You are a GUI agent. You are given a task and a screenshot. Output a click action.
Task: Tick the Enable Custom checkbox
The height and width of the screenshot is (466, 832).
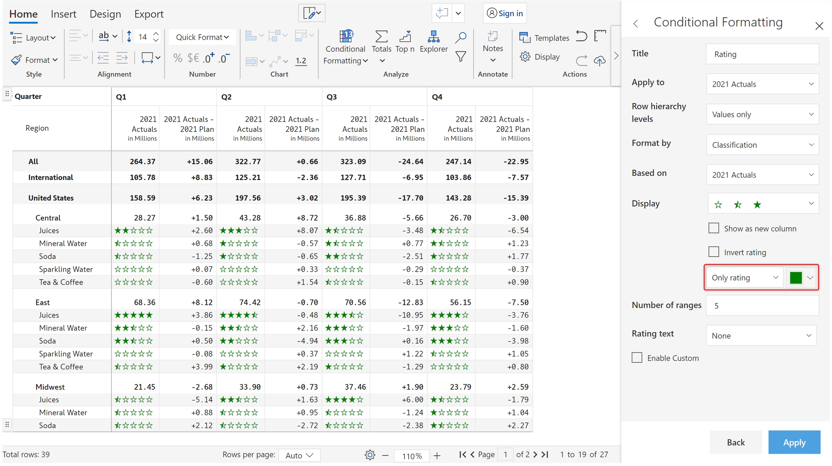[637, 358]
